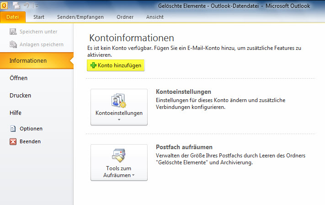Viewport: 325px width, 205px height.
Task: Open the Öffnen backstage section
Action: click(x=19, y=78)
